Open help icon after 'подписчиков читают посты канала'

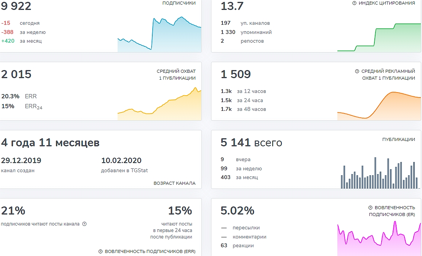85,224
